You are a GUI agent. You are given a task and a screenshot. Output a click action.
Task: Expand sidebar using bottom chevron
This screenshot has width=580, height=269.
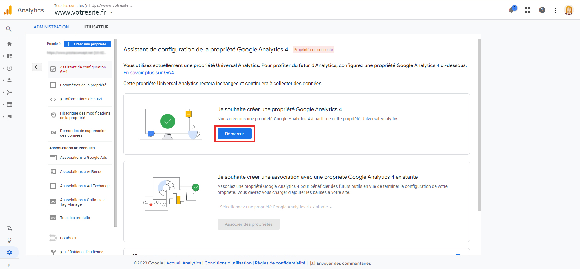tap(9, 265)
